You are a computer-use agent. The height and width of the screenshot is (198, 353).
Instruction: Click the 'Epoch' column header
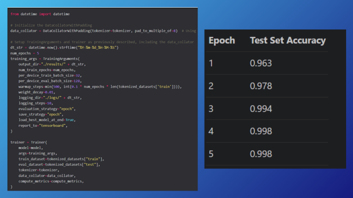coord(222,40)
